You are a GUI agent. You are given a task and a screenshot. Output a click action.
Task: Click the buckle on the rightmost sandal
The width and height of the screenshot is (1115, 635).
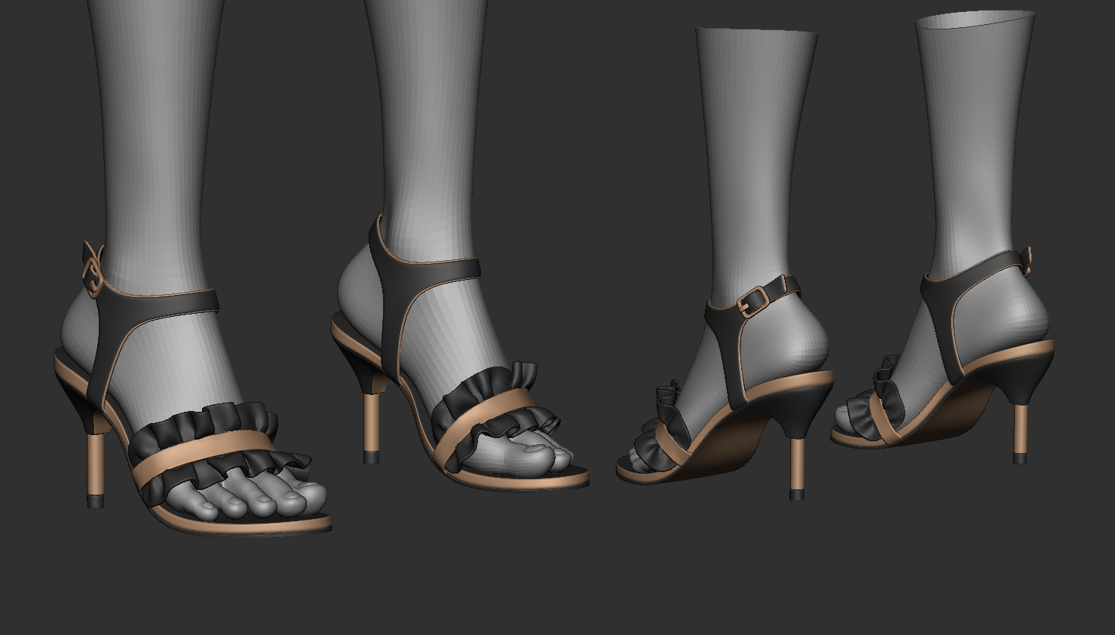(x=1027, y=260)
